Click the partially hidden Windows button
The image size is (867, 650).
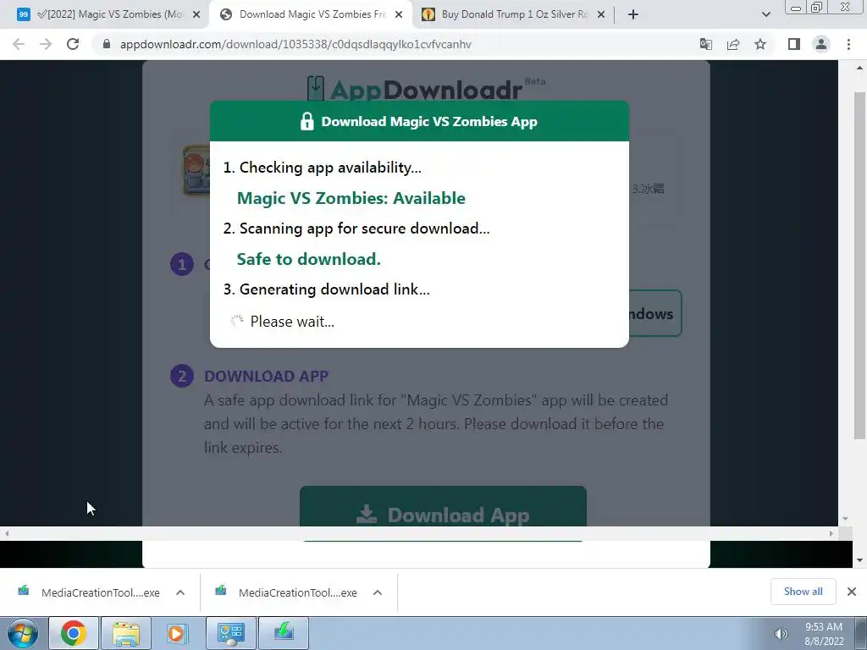coord(655,313)
